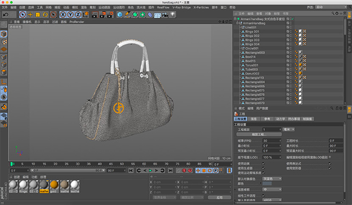Click the green Subdivision Surface generator icon

(x=135, y=14)
